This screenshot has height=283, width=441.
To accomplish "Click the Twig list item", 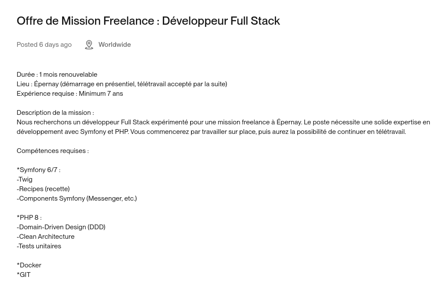I will tap(24, 180).
